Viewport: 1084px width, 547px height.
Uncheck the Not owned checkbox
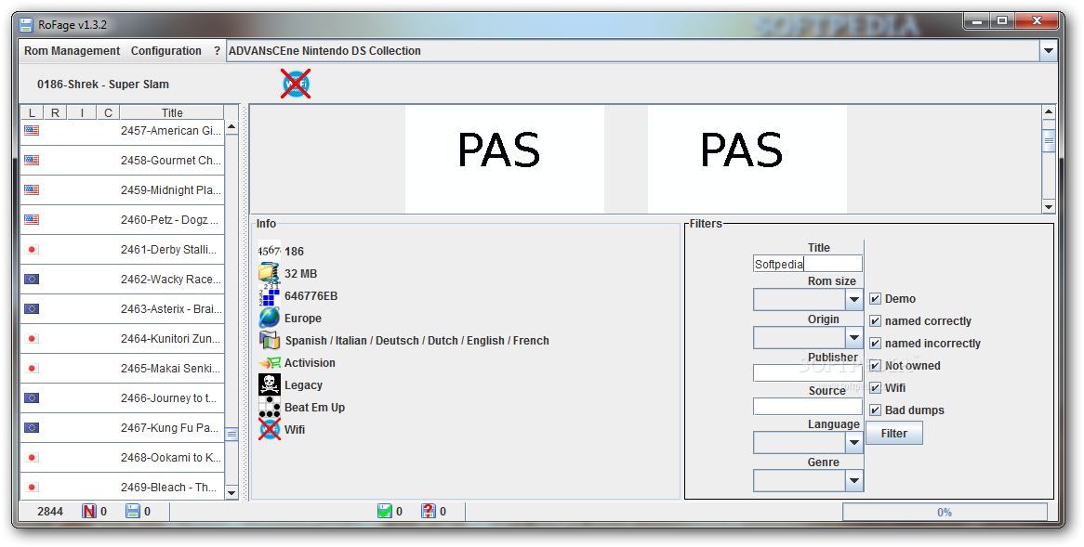875,365
